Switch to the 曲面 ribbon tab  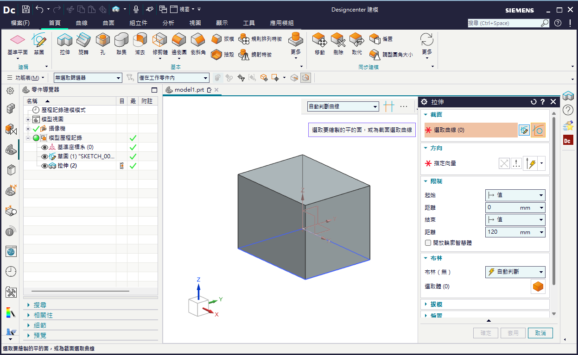[108, 23]
